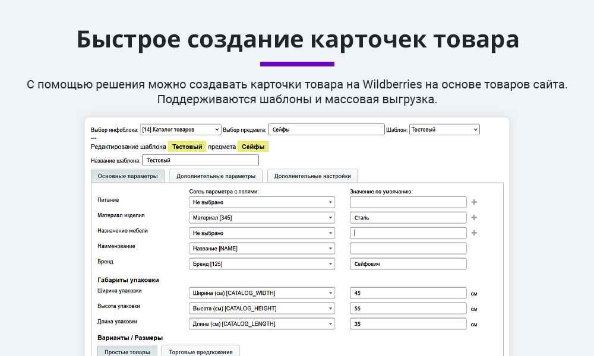Click the default value field containing Сталь
This screenshot has width=594, height=356.
click(x=407, y=217)
